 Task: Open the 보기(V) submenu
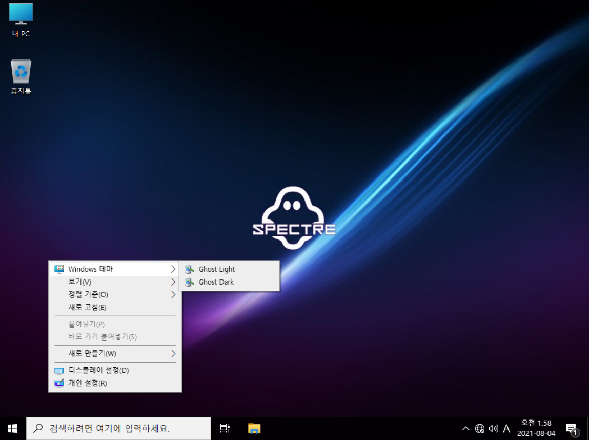point(115,282)
